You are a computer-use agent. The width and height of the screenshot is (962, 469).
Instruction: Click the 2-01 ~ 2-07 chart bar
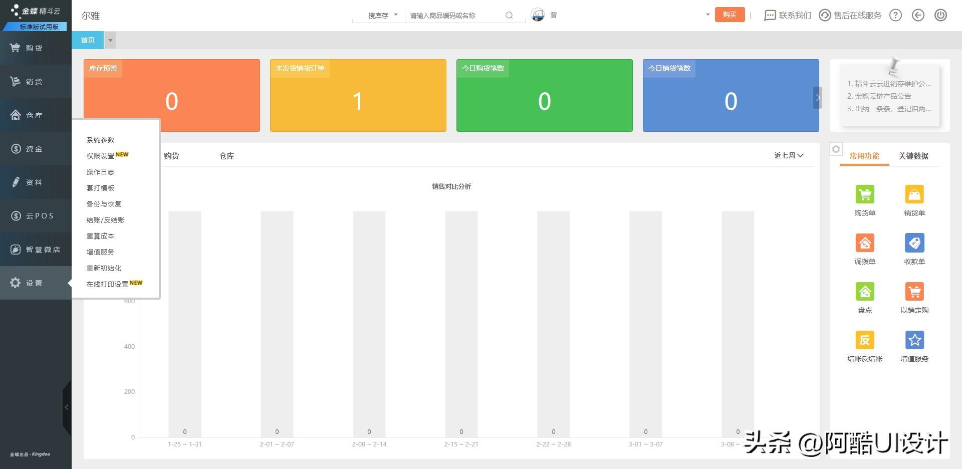tap(277, 324)
